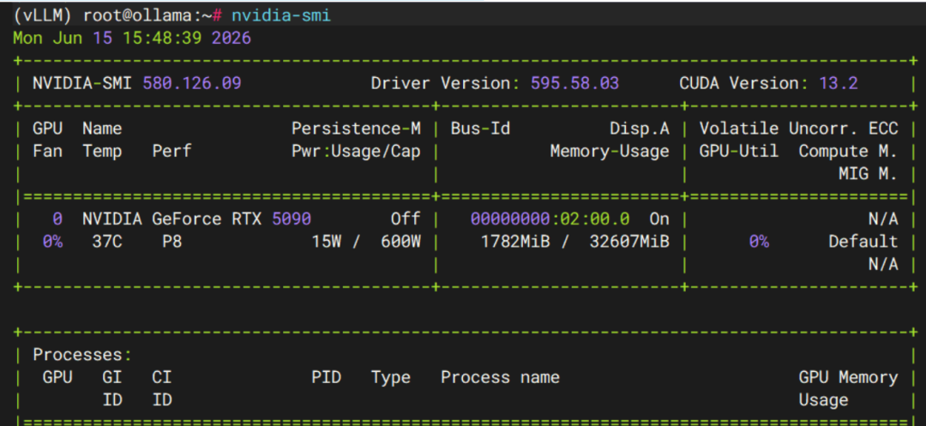Click the Pwr:Usage/Cap header
926x426 pixels.
[356, 152]
